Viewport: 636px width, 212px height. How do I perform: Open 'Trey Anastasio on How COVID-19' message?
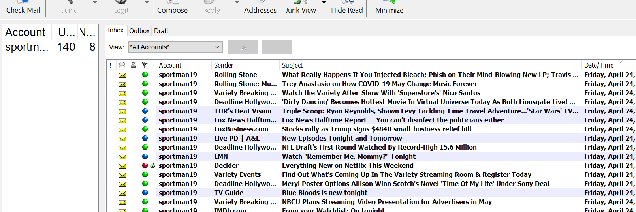[379, 84]
